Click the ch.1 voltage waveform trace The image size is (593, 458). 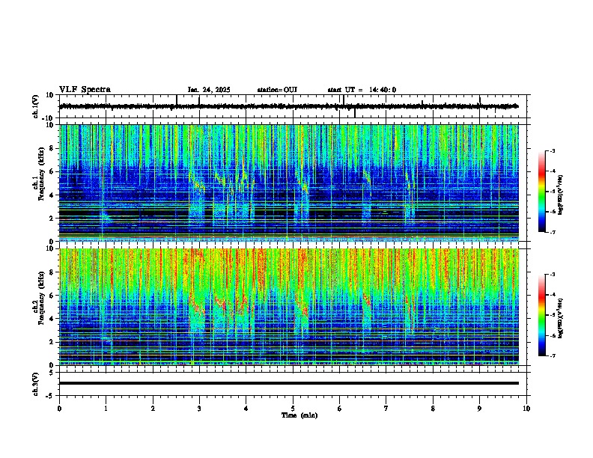click(x=288, y=106)
